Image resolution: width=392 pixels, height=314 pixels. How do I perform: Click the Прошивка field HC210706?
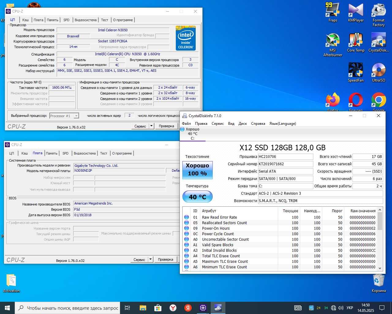coord(285,156)
